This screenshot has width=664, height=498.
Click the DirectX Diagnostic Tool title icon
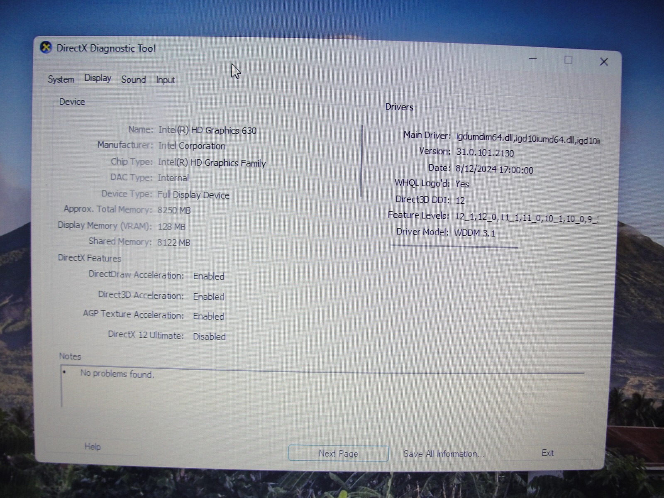(46, 47)
